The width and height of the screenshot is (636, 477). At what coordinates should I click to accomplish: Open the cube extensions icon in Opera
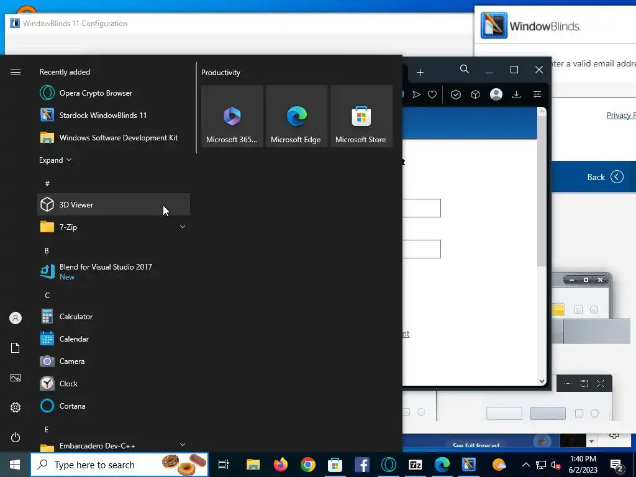point(475,94)
